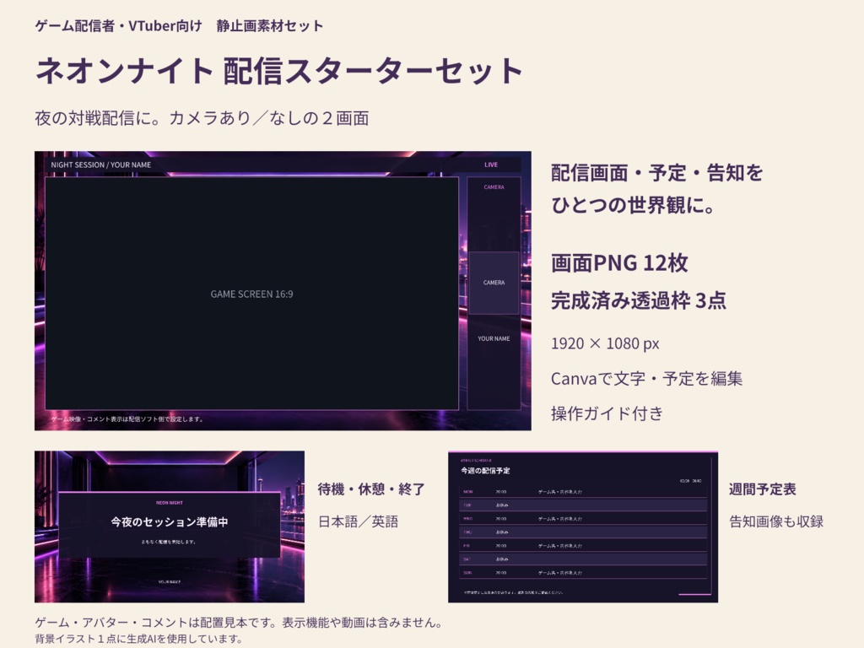Click the 'Canvaで文字・予定を編集' text
This screenshot has width=864, height=648.
click(647, 379)
